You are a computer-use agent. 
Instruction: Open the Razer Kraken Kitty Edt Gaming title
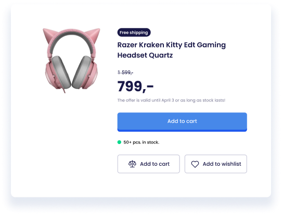[172, 45]
